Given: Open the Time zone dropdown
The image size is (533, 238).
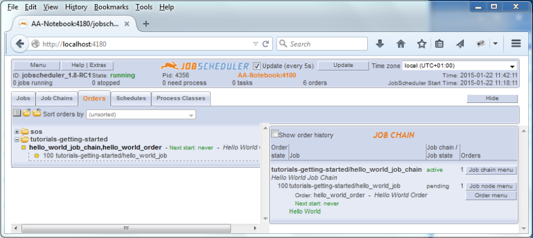Looking at the screenshot, I should (460, 66).
